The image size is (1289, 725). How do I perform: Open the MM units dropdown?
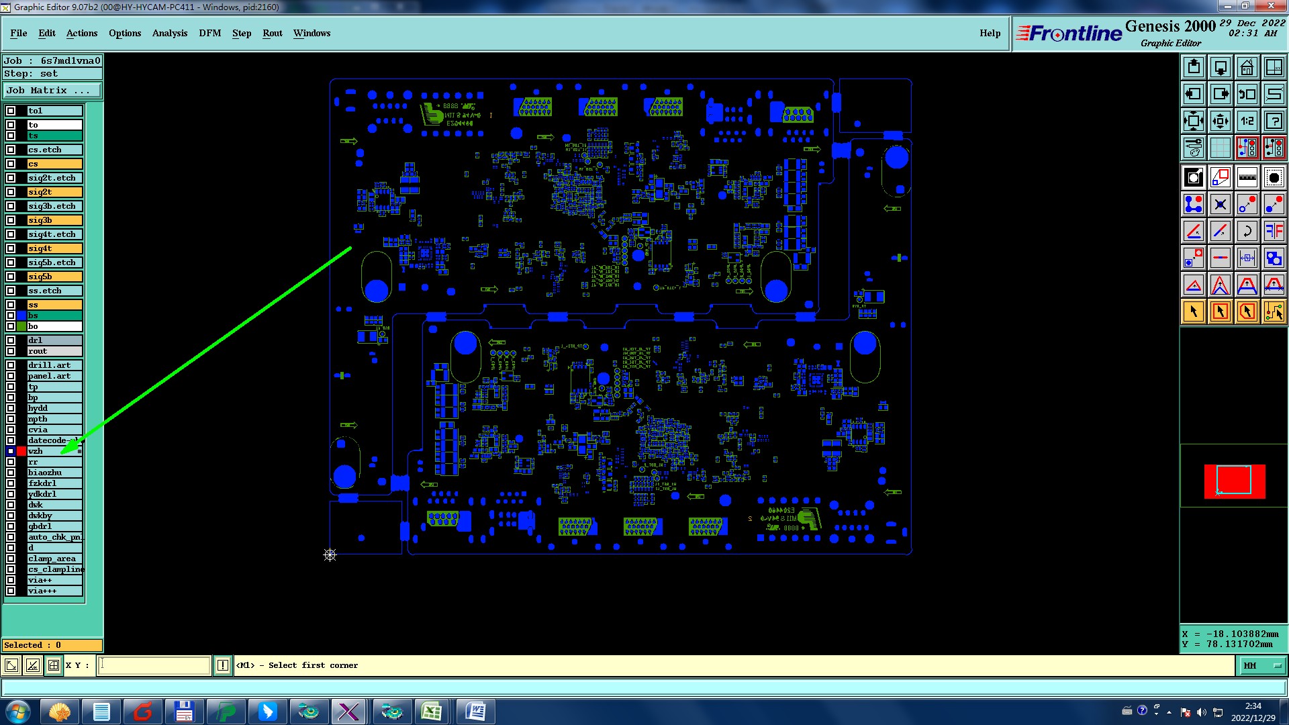click(1262, 665)
